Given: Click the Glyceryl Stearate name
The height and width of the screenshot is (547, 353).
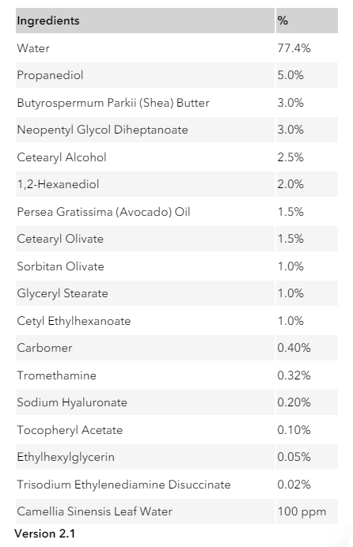Looking at the screenshot, I should click(63, 293).
